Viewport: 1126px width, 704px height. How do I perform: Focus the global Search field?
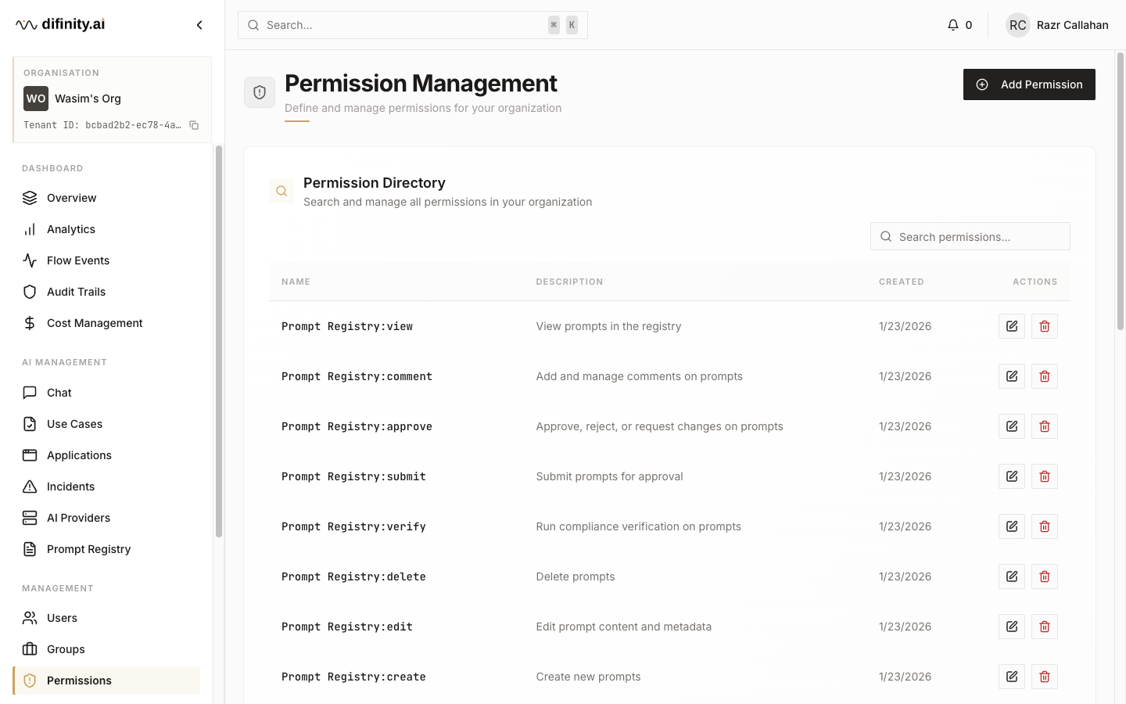(413, 25)
